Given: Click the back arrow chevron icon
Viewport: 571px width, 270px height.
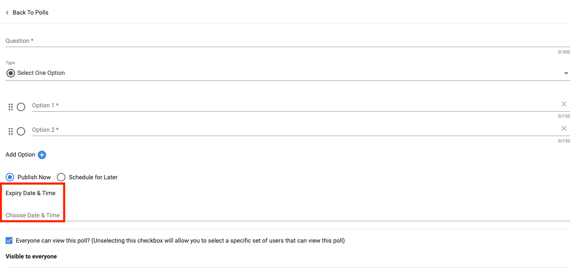Looking at the screenshot, I should coord(7,13).
